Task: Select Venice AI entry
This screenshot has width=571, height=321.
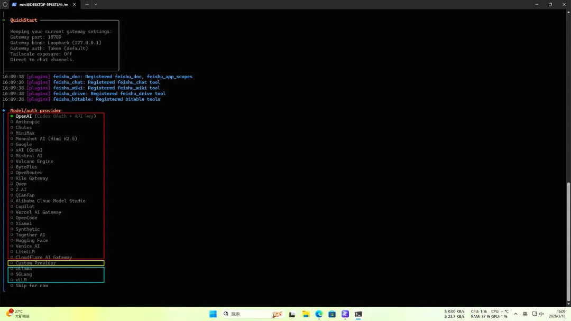Action: [x=25, y=246]
